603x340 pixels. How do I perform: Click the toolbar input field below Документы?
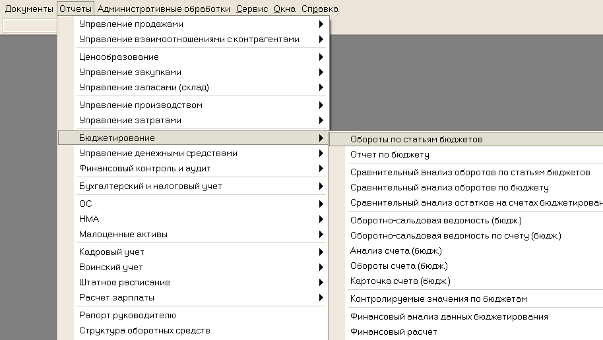point(30,26)
